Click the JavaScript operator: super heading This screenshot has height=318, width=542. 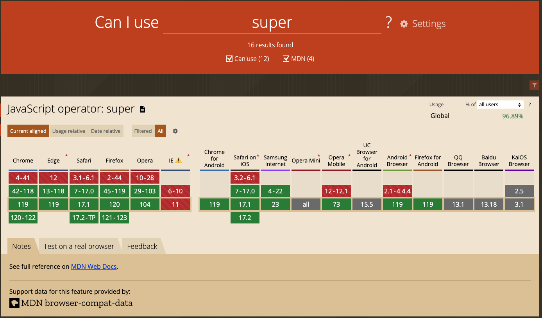(x=71, y=109)
